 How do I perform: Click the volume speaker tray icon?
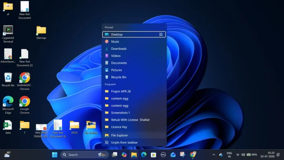[243, 155]
